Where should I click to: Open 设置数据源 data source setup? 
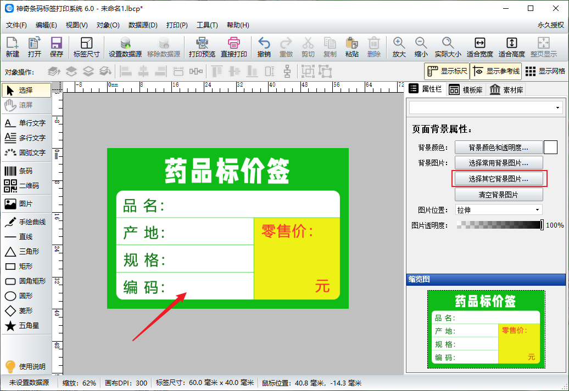125,47
